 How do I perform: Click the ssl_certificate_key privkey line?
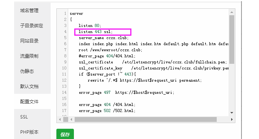point(153,68)
